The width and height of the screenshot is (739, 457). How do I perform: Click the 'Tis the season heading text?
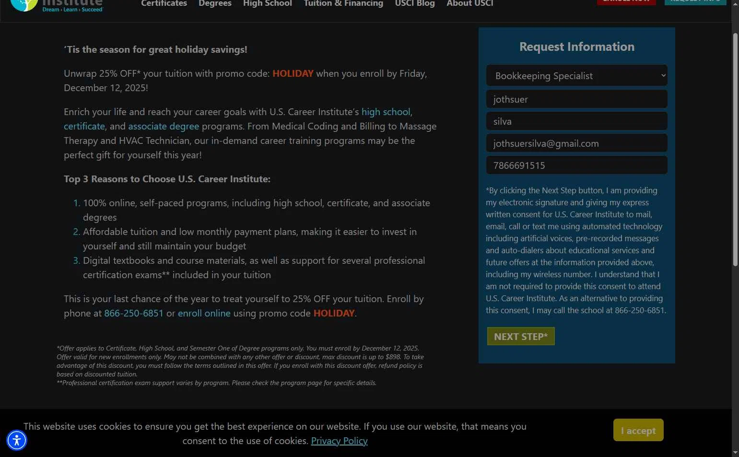coord(156,49)
